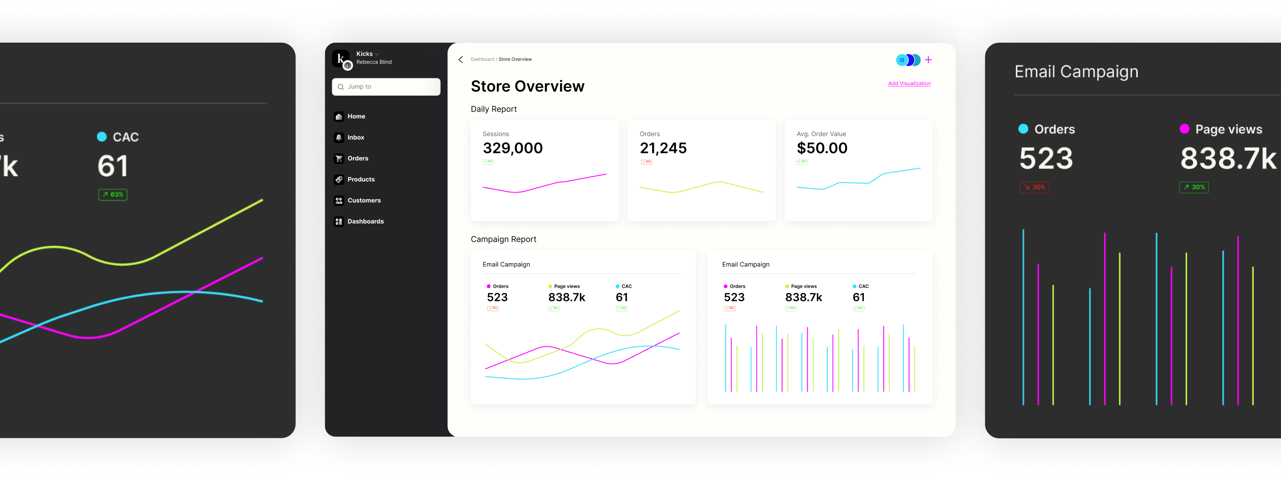Click the IB user avatar circle

pyautogui.click(x=901, y=60)
